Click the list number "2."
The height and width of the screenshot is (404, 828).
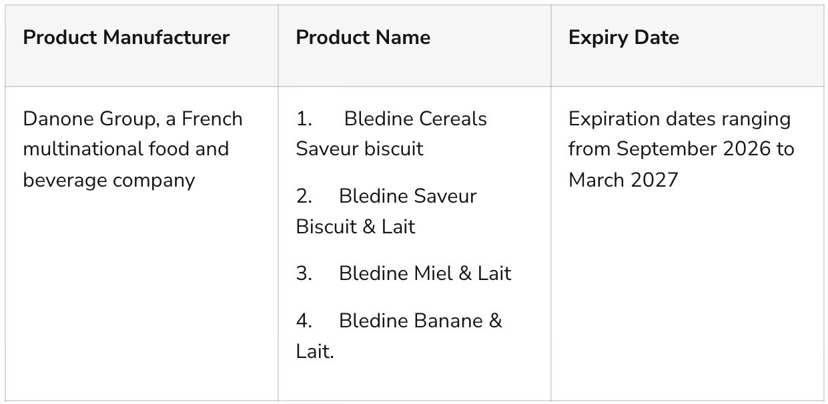tap(304, 197)
